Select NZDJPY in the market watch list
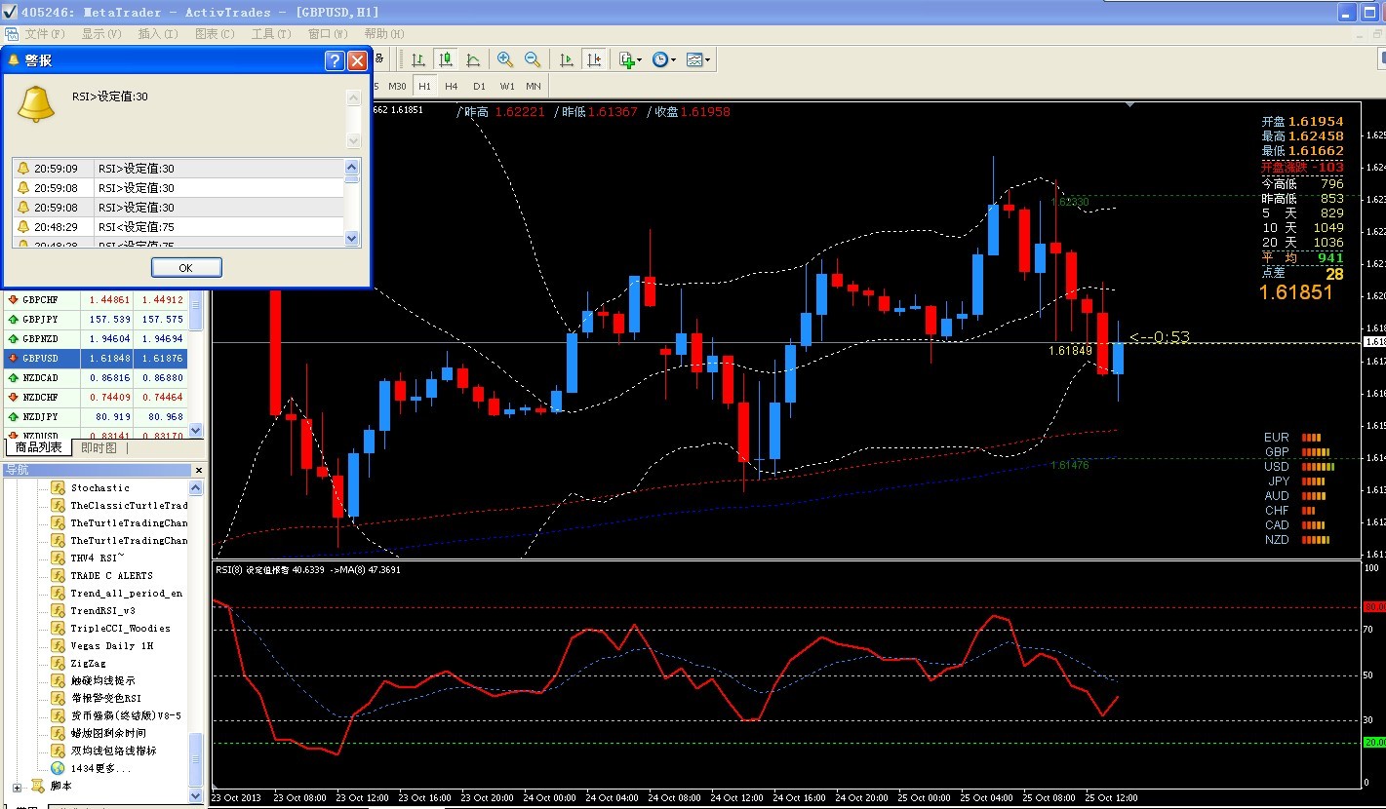The width and height of the screenshot is (1386, 809). (x=96, y=416)
